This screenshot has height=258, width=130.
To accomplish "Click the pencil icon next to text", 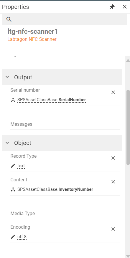I will coord(13,166).
